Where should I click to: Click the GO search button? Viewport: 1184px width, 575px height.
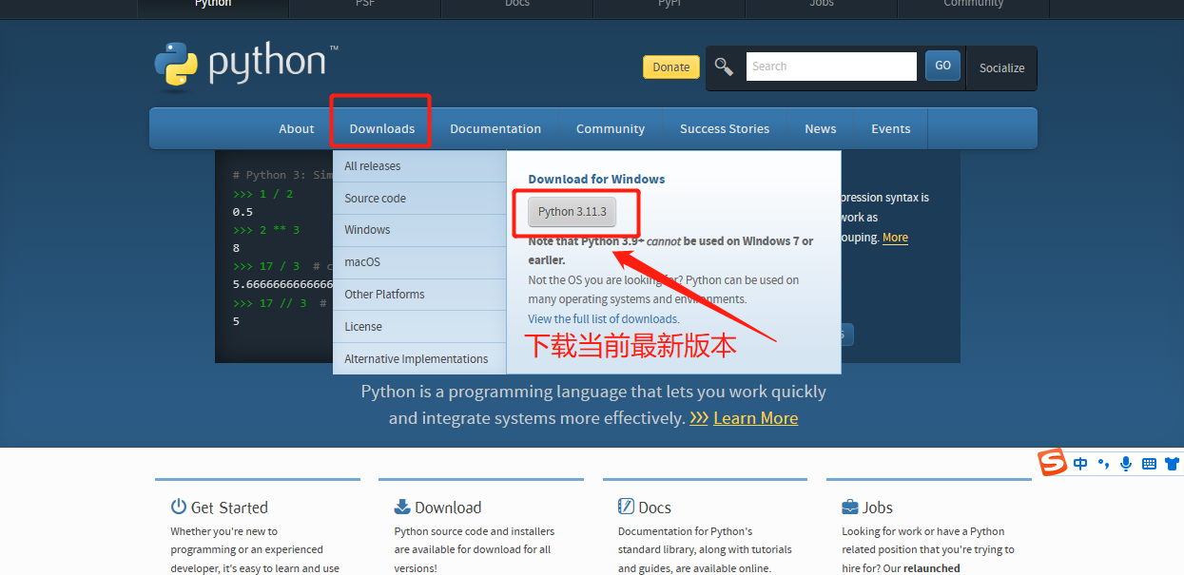click(942, 66)
